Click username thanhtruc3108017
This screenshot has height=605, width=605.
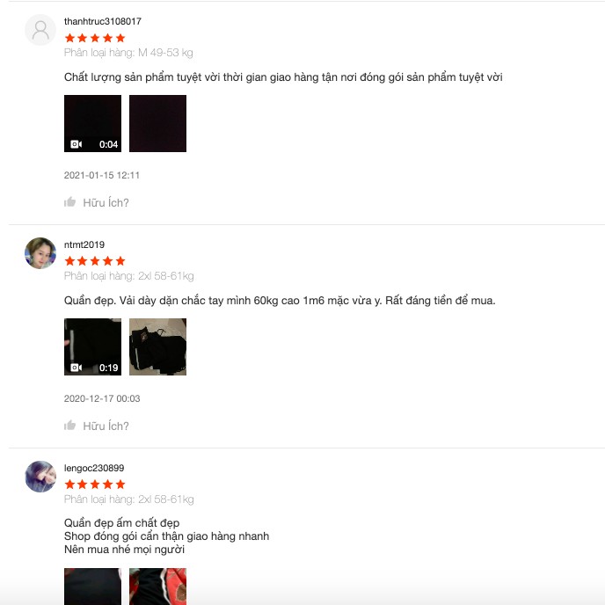[x=103, y=21]
